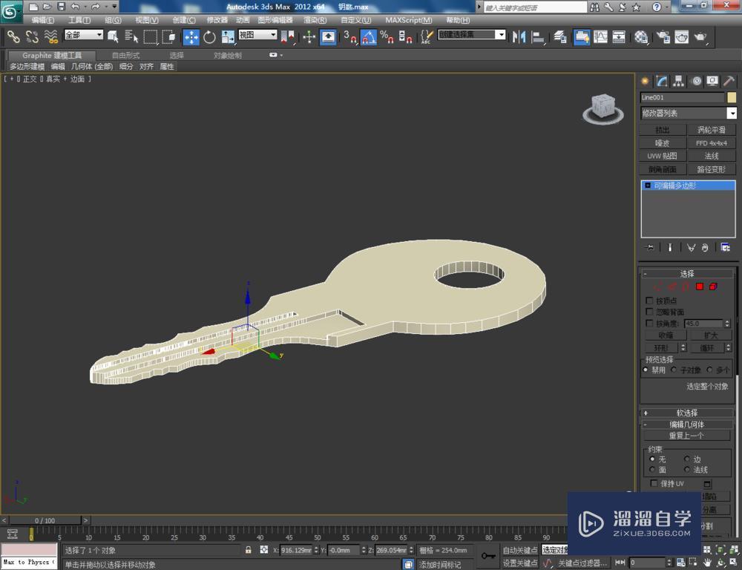Viewport: 742px width, 570px height.
Task: Activate the Select and Move tool
Action: 191,37
